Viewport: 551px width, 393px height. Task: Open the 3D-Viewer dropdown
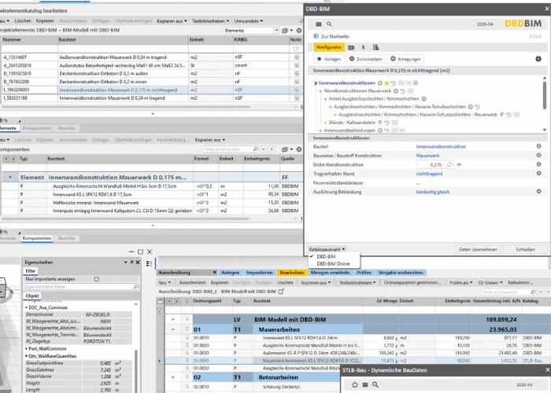(x=490, y=282)
